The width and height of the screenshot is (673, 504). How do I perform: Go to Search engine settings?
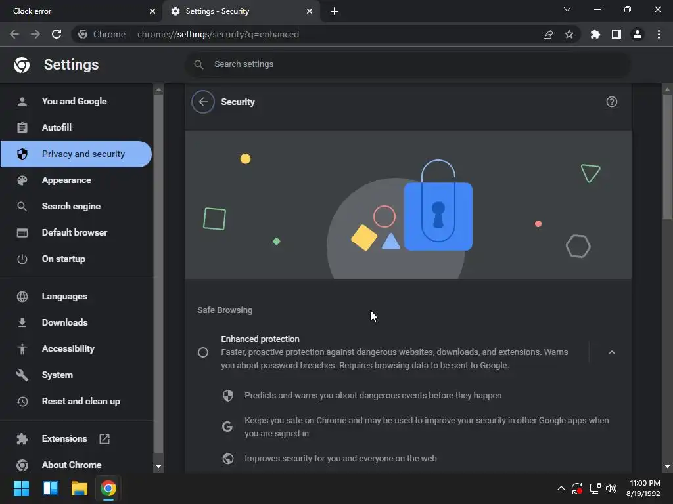(x=76, y=206)
